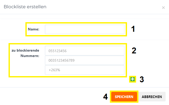
Task: Click annotation number 3 beside plus icon
Action: [142, 79]
